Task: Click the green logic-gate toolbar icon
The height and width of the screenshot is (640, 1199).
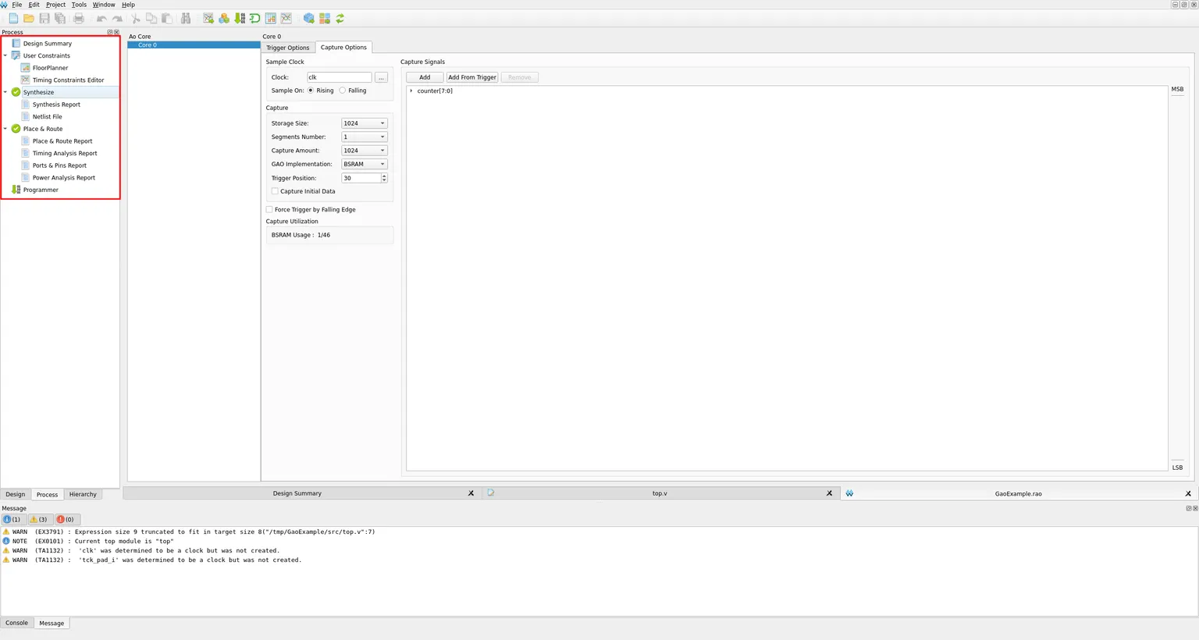Action: (x=255, y=18)
